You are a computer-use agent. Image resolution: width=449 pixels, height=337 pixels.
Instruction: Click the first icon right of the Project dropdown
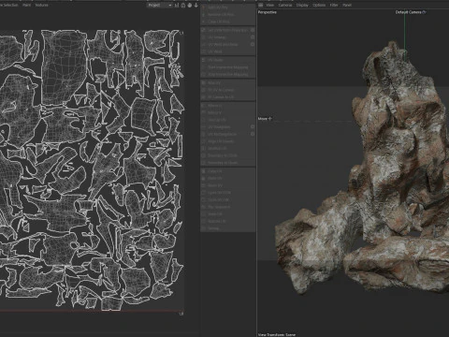(177, 5)
